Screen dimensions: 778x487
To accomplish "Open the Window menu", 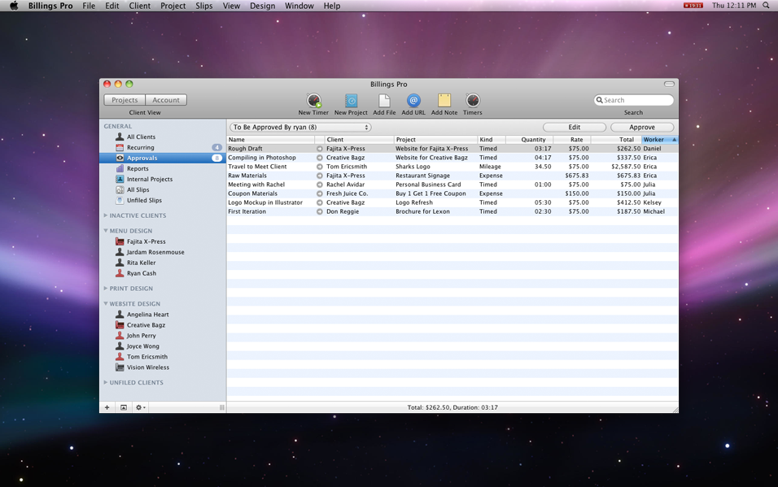I will (x=299, y=6).
